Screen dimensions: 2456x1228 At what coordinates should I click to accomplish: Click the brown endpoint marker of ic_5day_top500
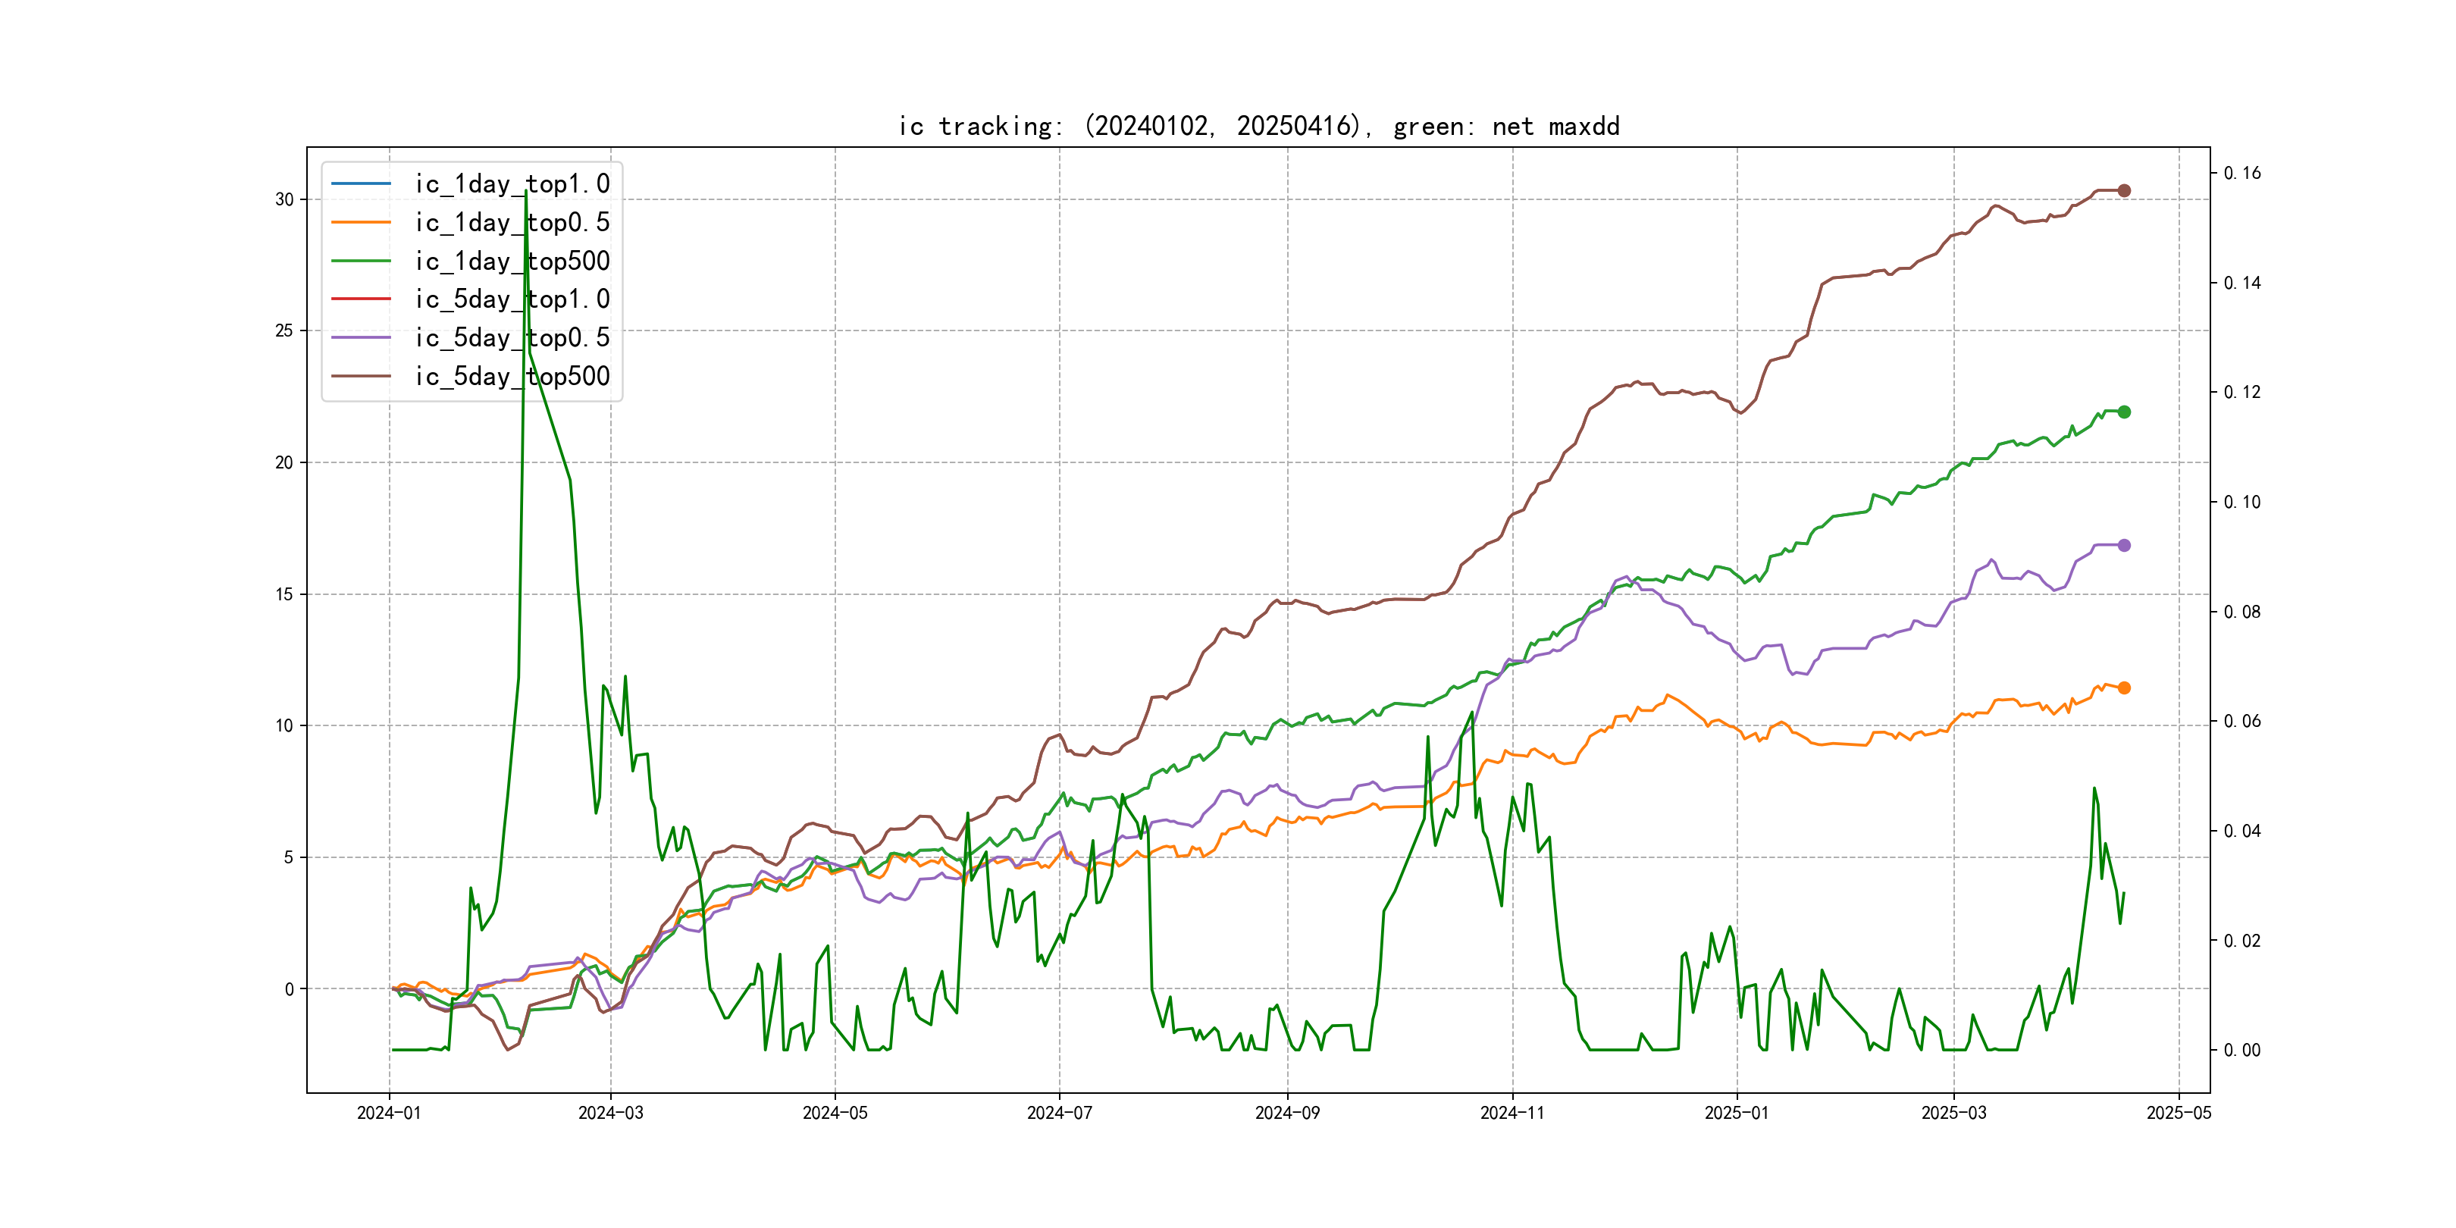[2123, 191]
